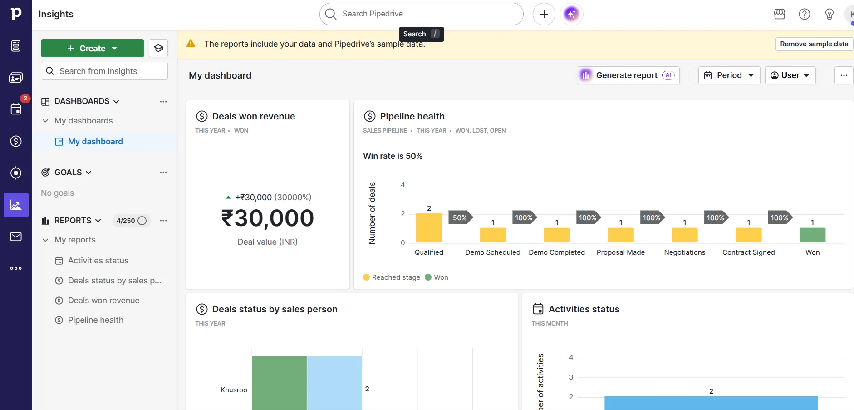Open the Deals won revenue report in sidebar
854x410 pixels.
103,301
